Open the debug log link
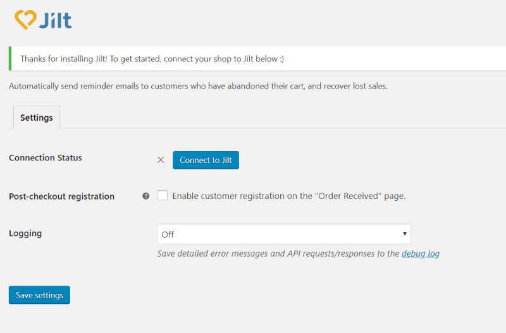The width and height of the screenshot is (506, 333). pyautogui.click(x=421, y=253)
